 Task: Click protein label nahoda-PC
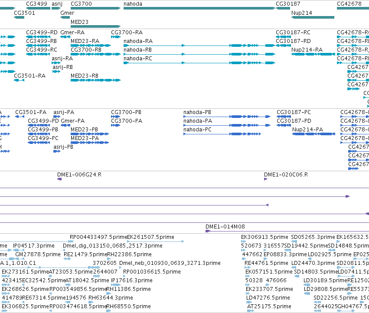click(197, 130)
